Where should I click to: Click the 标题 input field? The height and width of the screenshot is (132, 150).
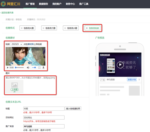point(44,109)
